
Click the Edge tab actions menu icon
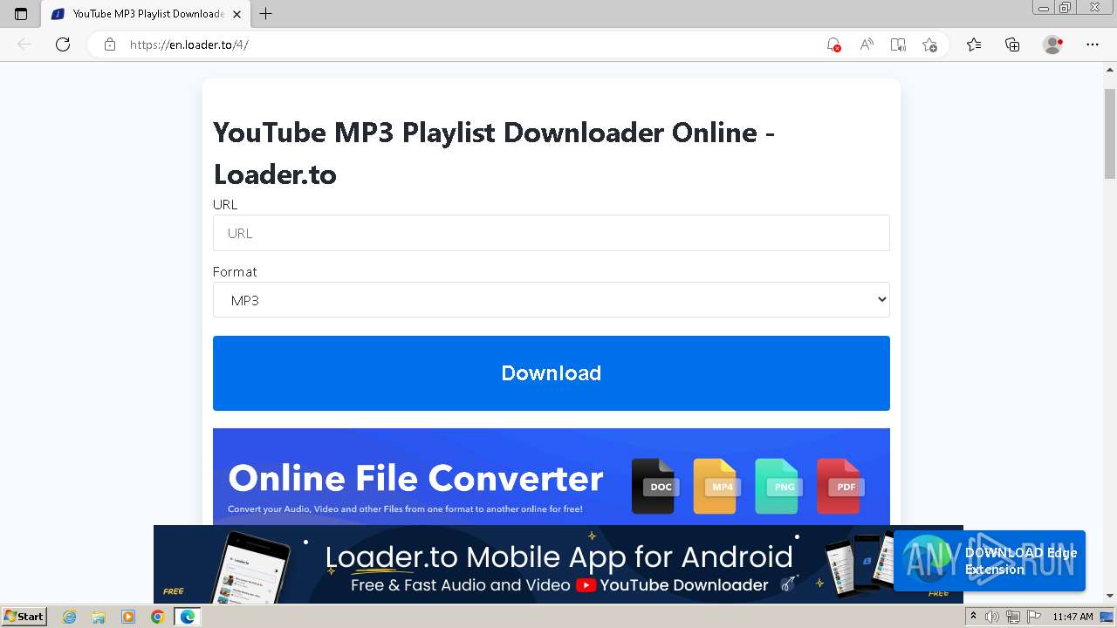21,14
